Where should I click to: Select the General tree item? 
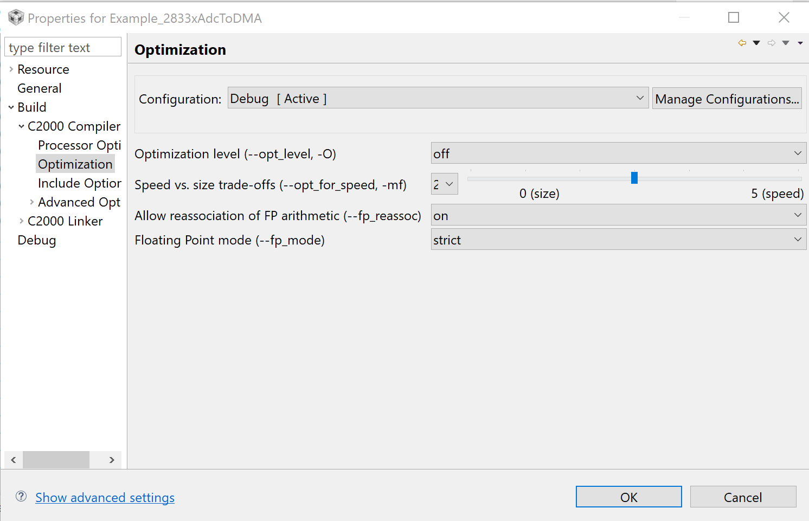coord(40,88)
